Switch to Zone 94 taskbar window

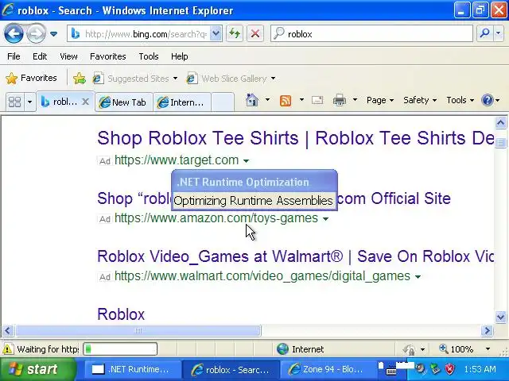326,369
